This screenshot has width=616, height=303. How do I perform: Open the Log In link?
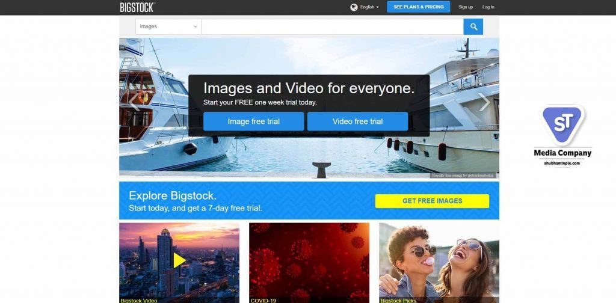(488, 7)
